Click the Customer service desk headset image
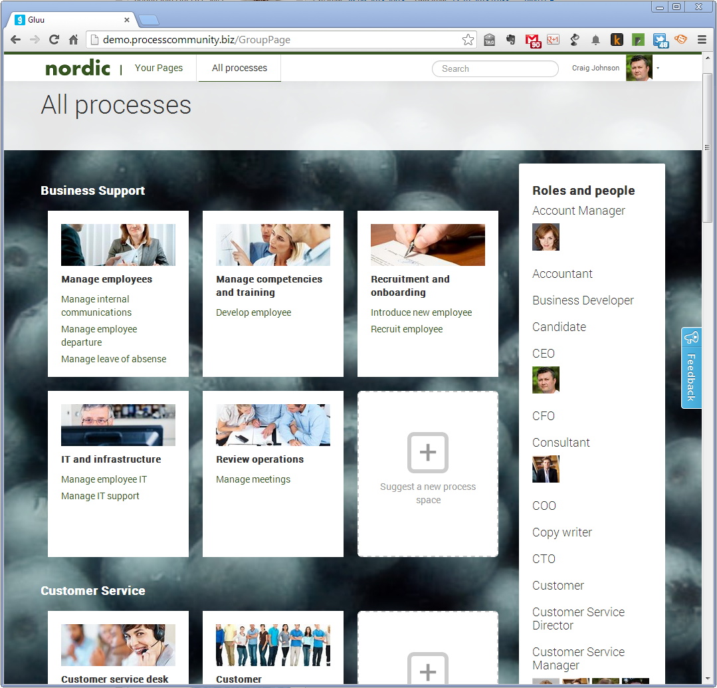The image size is (717, 688). pyautogui.click(x=118, y=645)
